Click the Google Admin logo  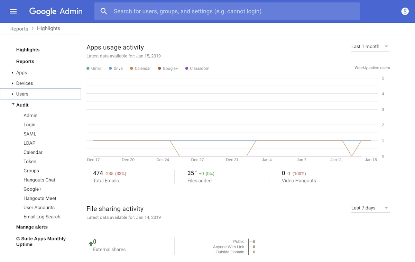(x=56, y=11)
